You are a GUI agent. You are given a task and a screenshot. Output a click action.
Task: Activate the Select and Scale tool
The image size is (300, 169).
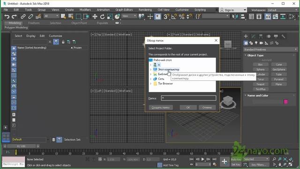tap(110, 16)
